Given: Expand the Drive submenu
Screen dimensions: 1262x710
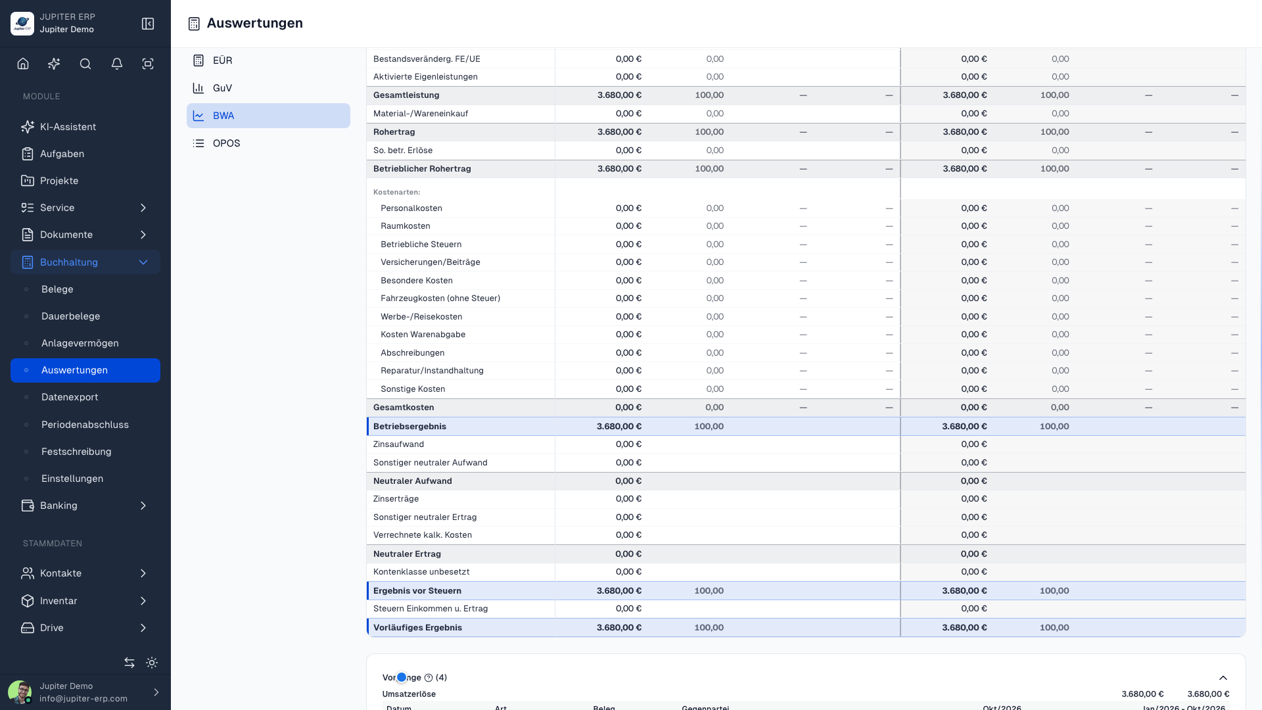Looking at the screenshot, I should point(143,628).
